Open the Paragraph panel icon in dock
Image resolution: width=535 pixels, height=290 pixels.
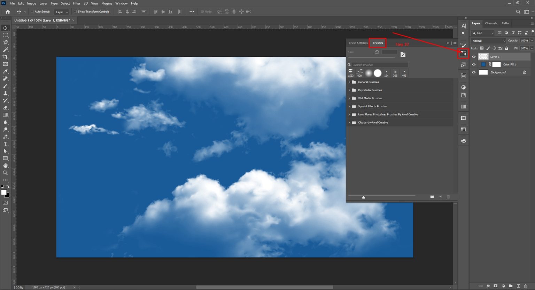point(463,34)
